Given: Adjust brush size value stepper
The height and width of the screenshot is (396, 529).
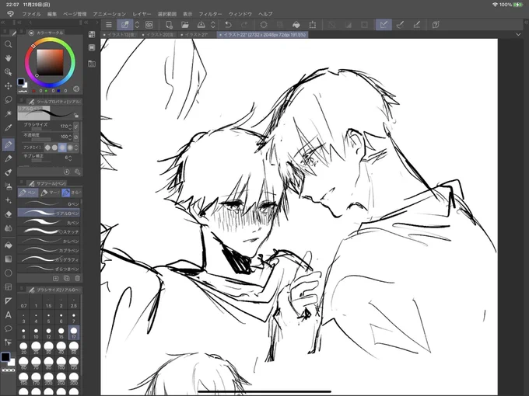Looking at the screenshot, I should pyautogui.click(x=70, y=127).
